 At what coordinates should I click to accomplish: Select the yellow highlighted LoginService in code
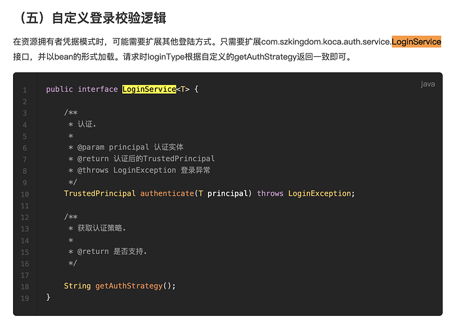point(149,89)
